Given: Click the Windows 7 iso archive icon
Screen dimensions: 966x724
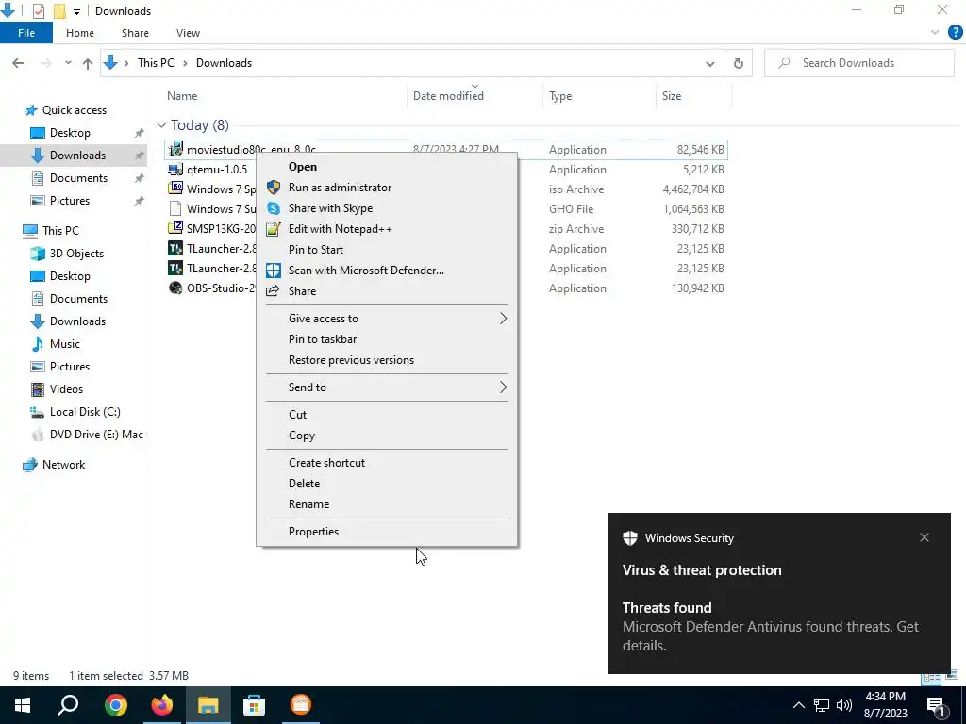Looking at the screenshot, I should tap(175, 189).
